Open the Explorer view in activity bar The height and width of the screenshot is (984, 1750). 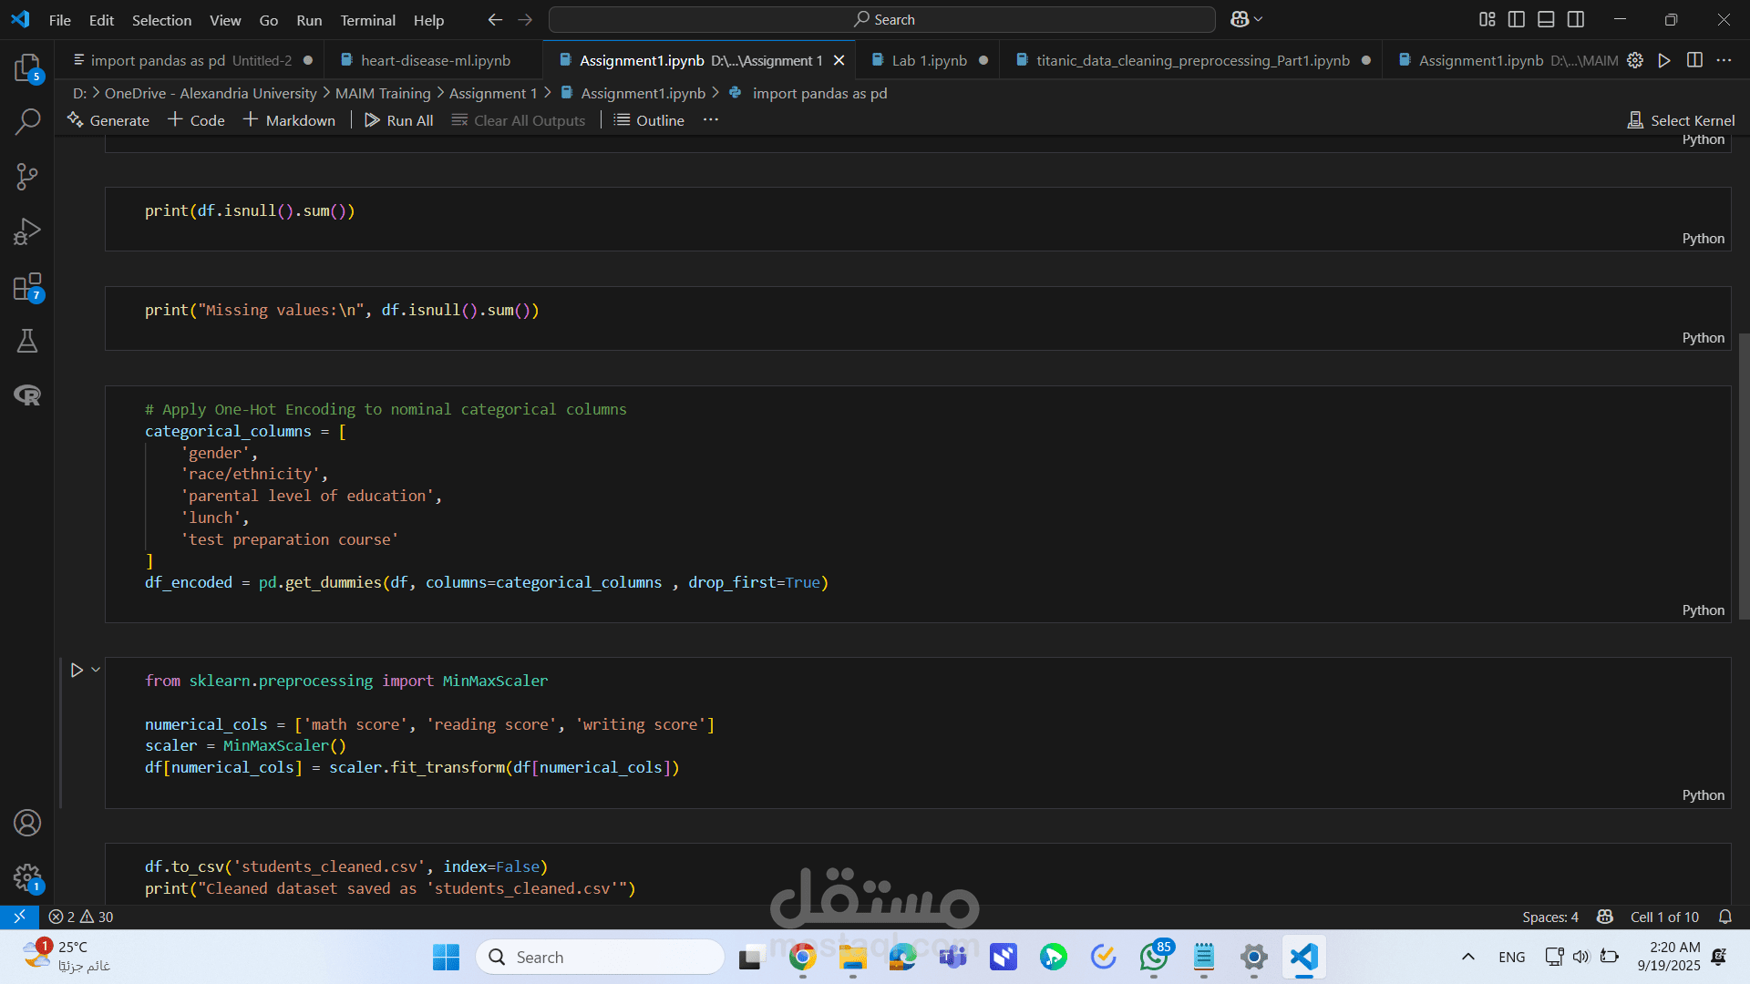[27, 67]
